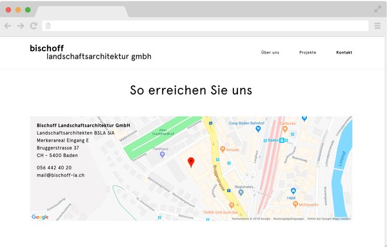Viewport: 387px width, 248px height.
Task: Click the mail@bischoff-la.ch email address
Action: coord(61,175)
